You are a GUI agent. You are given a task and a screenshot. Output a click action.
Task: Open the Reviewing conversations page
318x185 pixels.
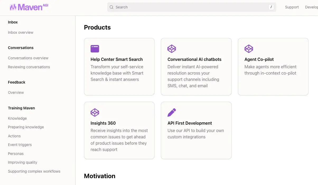tap(29, 67)
